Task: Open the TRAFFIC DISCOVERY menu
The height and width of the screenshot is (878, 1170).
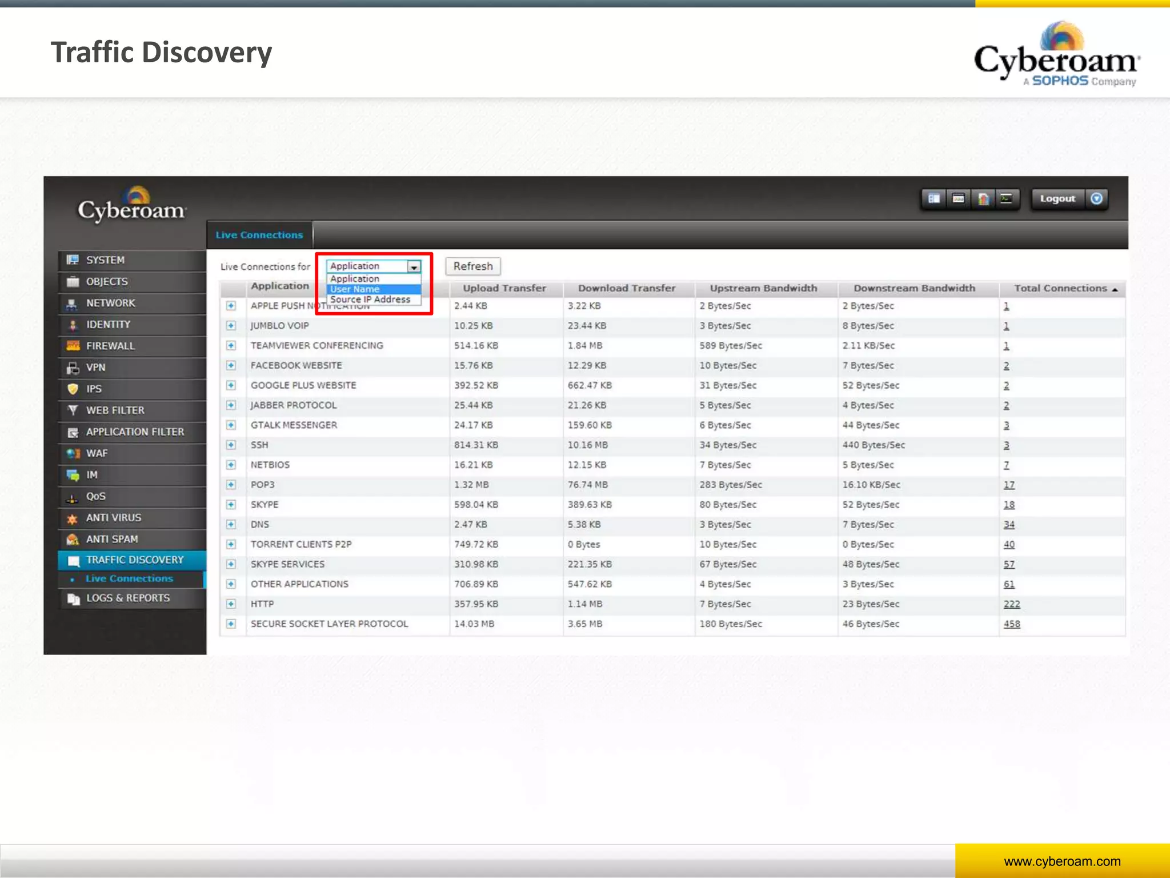Action: tap(132, 560)
